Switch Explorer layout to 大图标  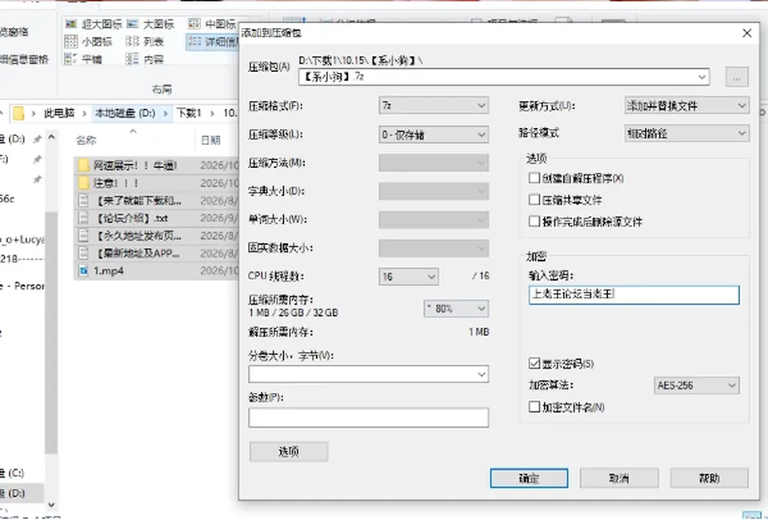tap(150, 24)
